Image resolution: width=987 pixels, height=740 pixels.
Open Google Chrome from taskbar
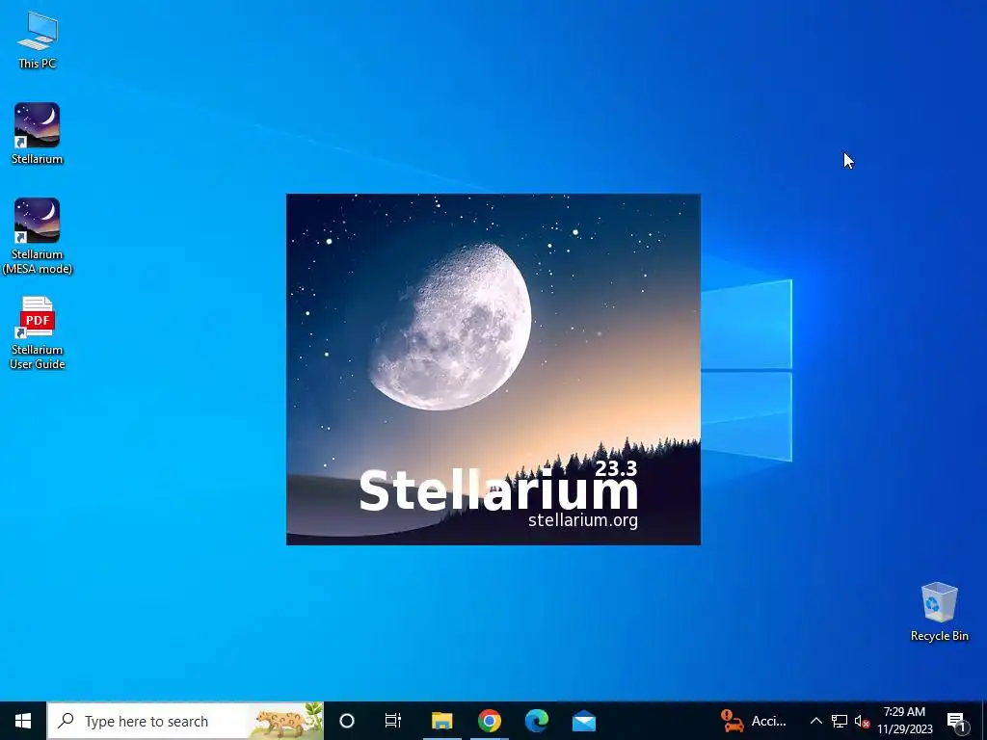click(x=489, y=721)
